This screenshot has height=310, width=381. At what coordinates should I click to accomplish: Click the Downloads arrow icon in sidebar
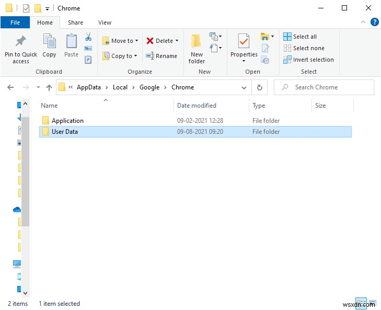pyautogui.click(x=19, y=118)
